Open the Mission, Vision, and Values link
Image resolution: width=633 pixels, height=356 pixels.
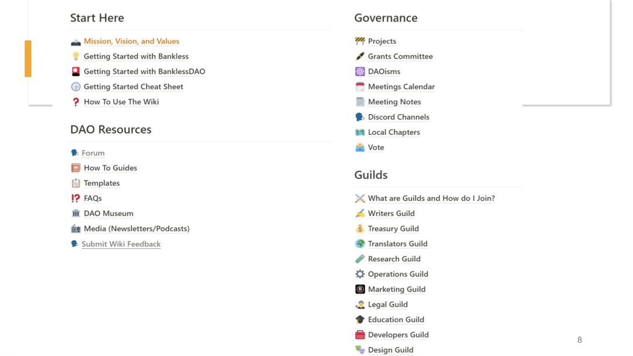(x=131, y=41)
